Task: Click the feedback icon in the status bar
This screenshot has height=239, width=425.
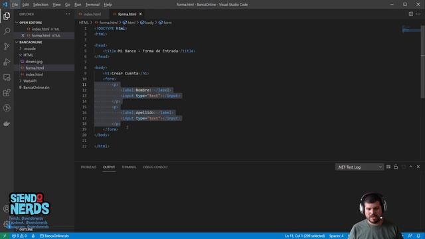Action: point(410,236)
